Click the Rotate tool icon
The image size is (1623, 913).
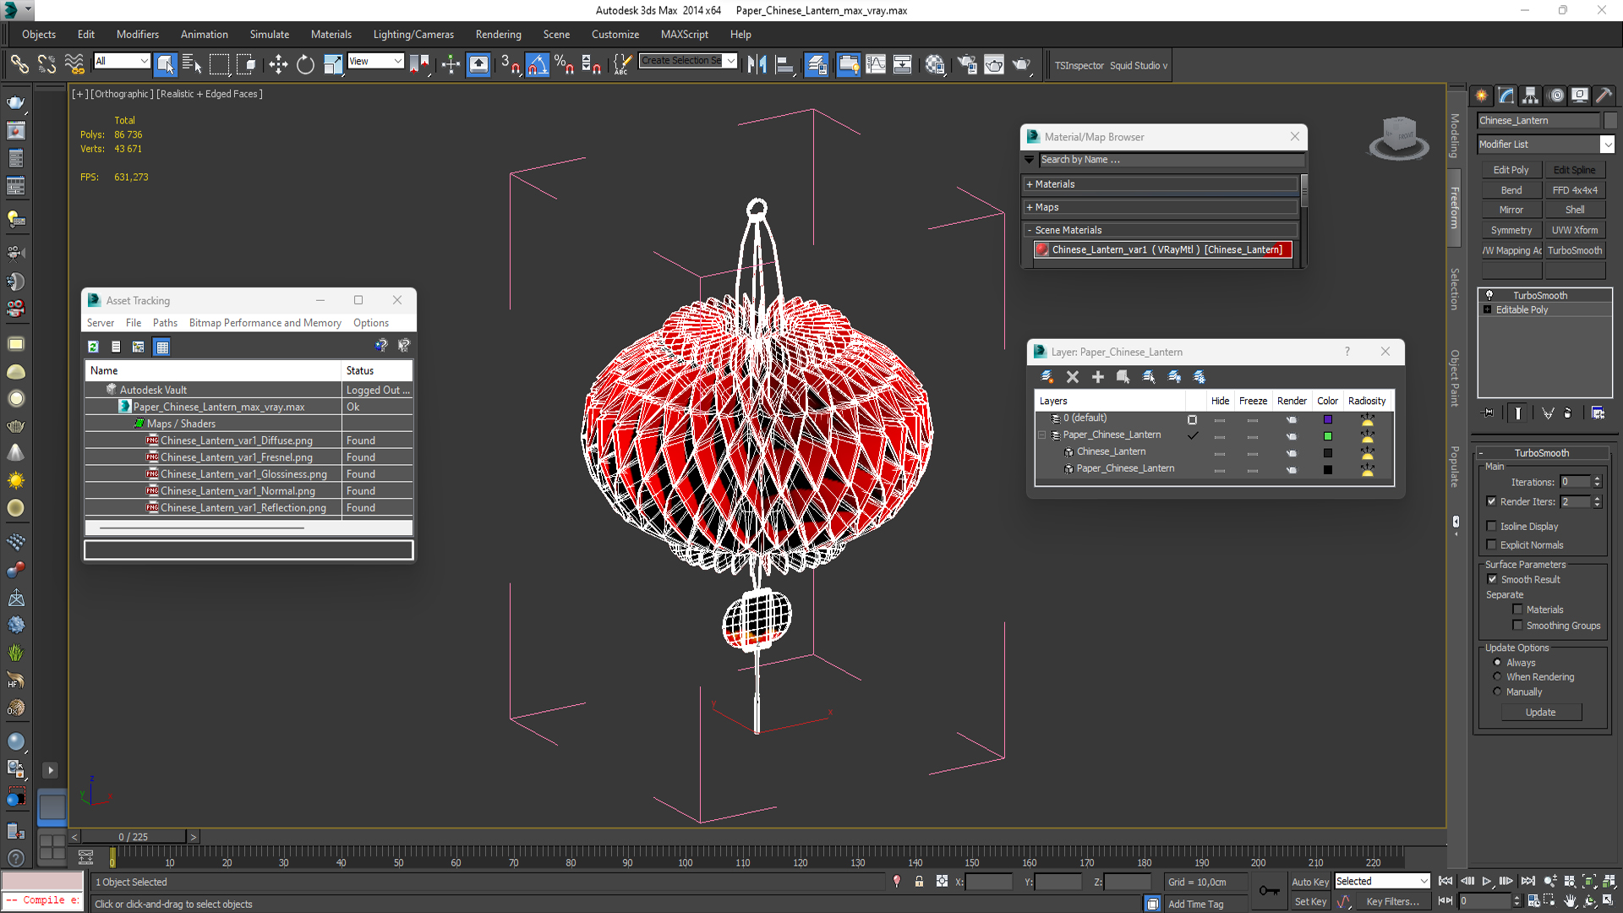[305, 64]
